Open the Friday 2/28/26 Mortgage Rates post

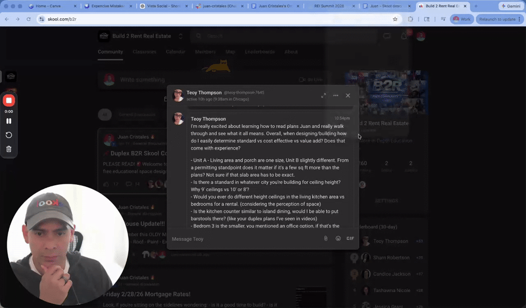click(x=146, y=294)
